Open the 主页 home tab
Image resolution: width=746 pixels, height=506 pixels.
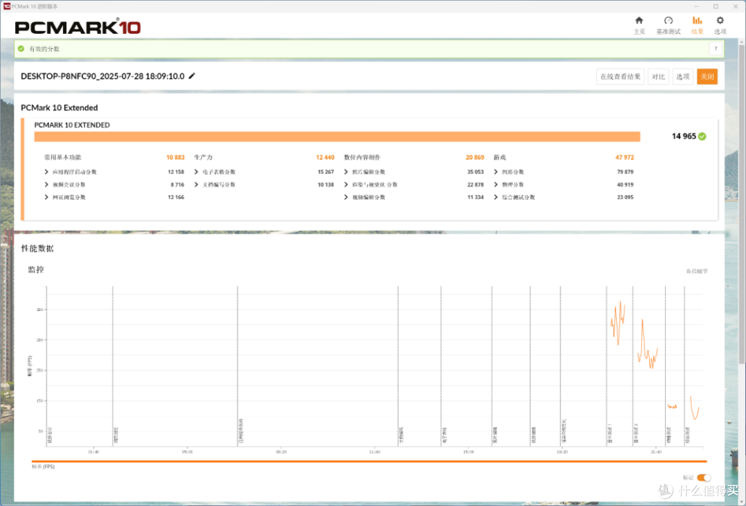point(639,25)
